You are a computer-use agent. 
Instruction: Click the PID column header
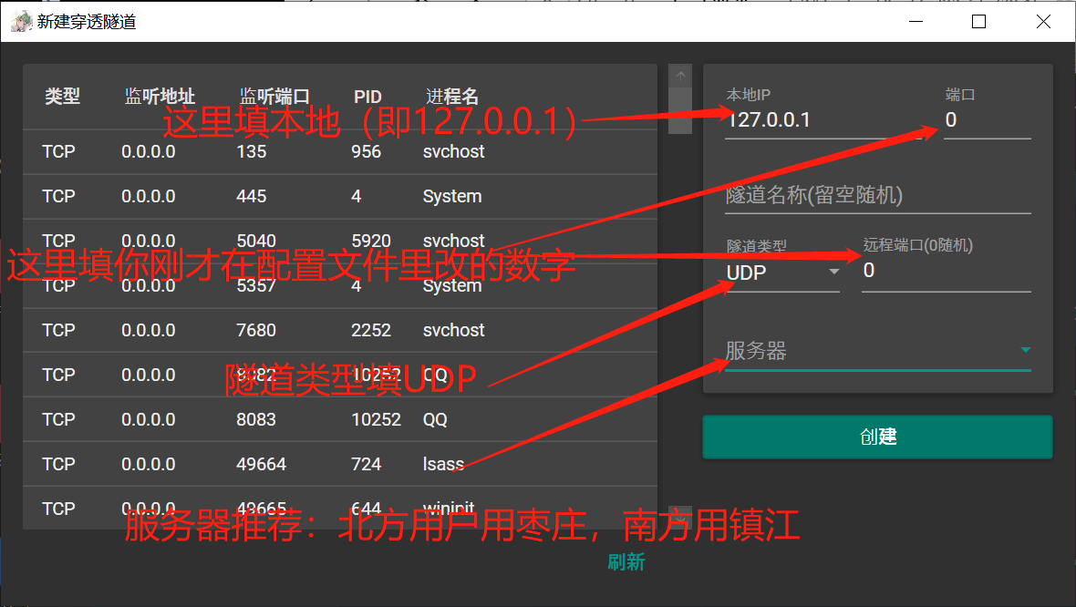[367, 97]
